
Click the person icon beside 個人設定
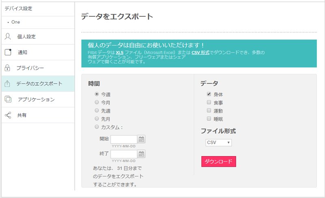[8, 36]
